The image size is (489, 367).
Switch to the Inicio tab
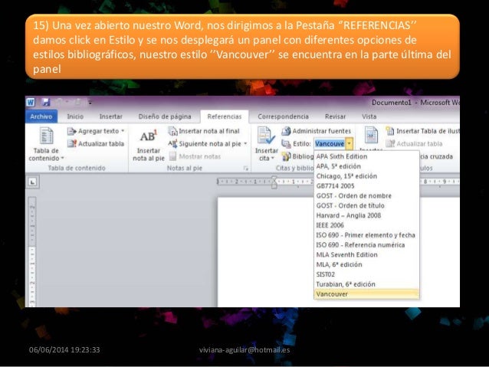point(75,116)
